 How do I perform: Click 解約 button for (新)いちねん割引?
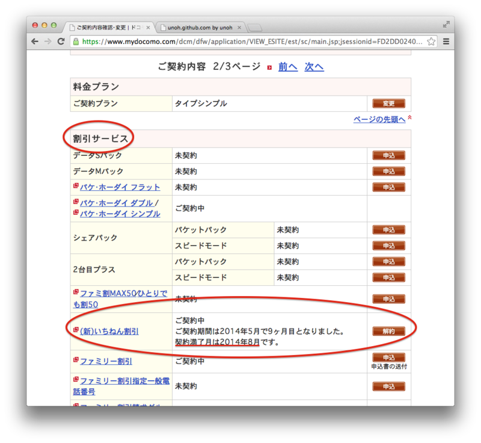click(x=388, y=331)
